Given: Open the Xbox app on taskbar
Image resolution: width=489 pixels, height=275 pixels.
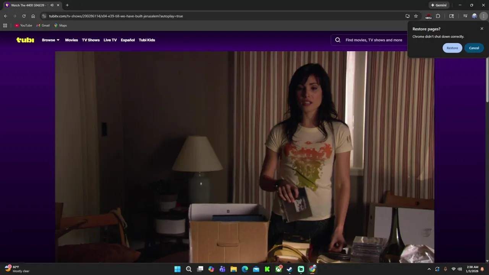Looking at the screenshot, I should coord(279,269).
